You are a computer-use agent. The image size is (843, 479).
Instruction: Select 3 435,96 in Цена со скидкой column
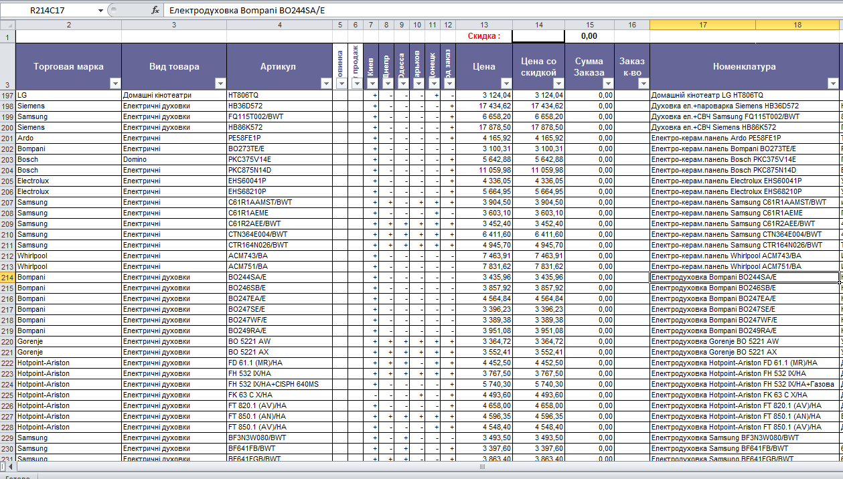click(x=538, y=277)
